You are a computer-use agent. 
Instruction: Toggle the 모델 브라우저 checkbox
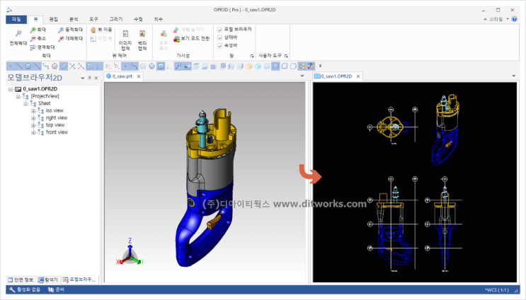pyautogui.click(x=220, y=30)
